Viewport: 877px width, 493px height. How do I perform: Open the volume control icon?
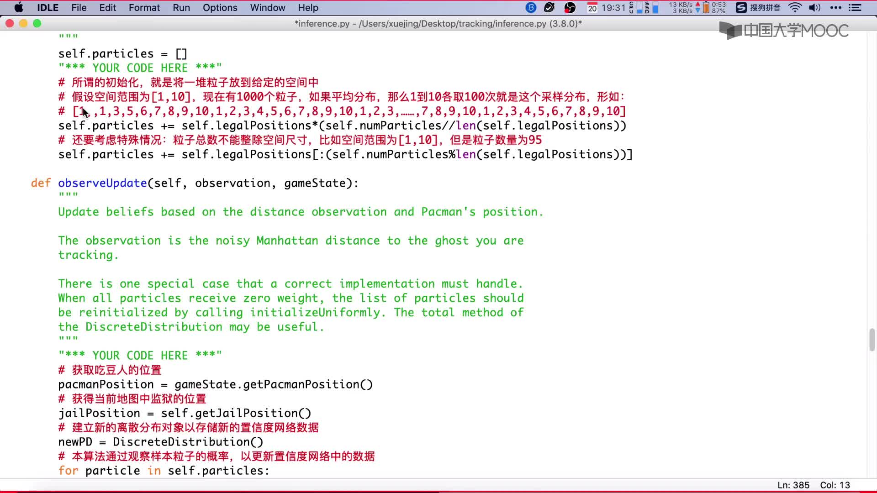tap(814, 8)
